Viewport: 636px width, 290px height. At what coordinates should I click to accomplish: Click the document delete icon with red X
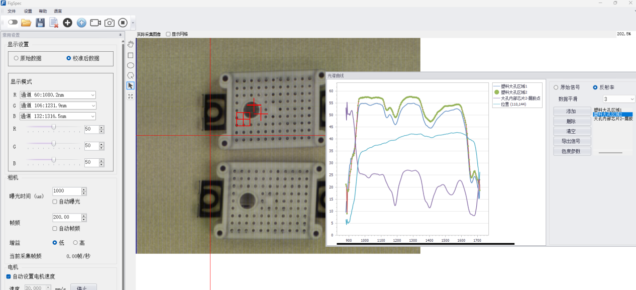point(54,23)
